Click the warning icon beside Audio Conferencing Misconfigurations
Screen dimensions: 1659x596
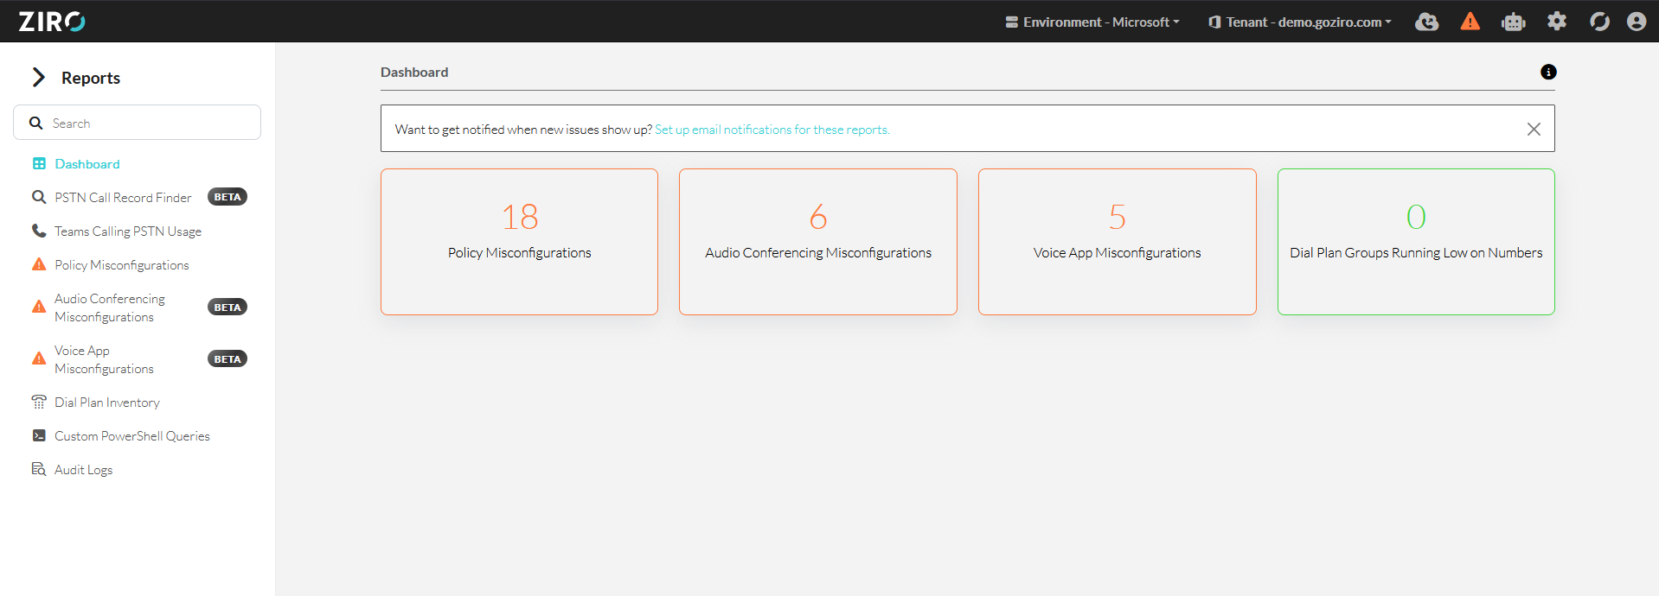coord(39,307)
